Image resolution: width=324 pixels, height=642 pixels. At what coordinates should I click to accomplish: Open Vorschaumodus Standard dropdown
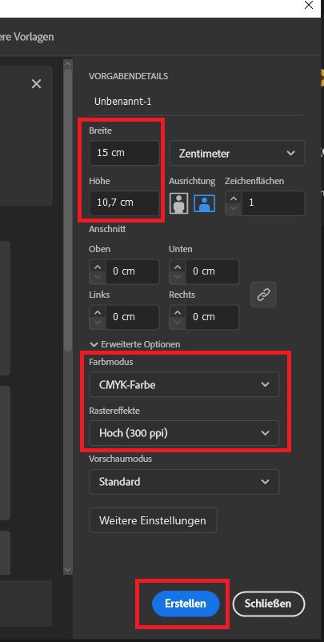point(184,482)
